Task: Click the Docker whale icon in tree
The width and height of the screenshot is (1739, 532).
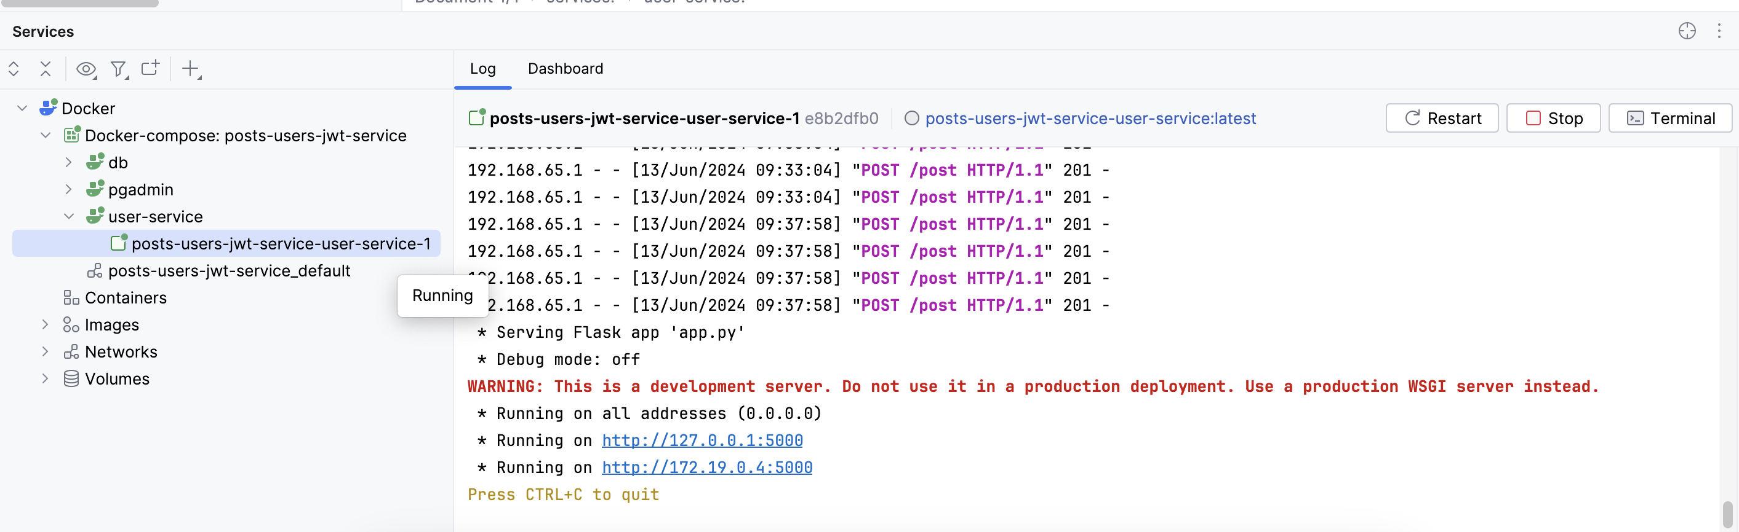Action: [x=49, y=108]
